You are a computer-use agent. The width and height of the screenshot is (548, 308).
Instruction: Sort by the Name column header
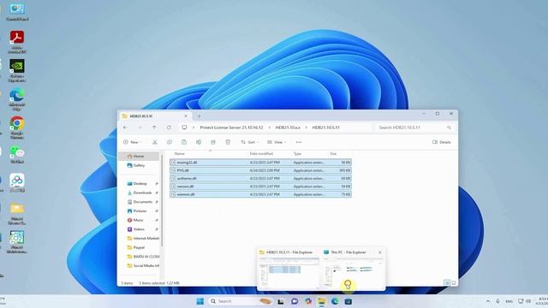coord(179,154)
